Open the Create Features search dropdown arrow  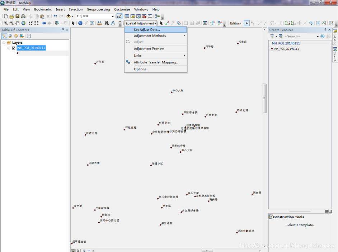coord(318,37)
